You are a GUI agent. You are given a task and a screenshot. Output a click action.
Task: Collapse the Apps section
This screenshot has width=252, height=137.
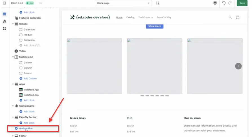click(13, 84)
